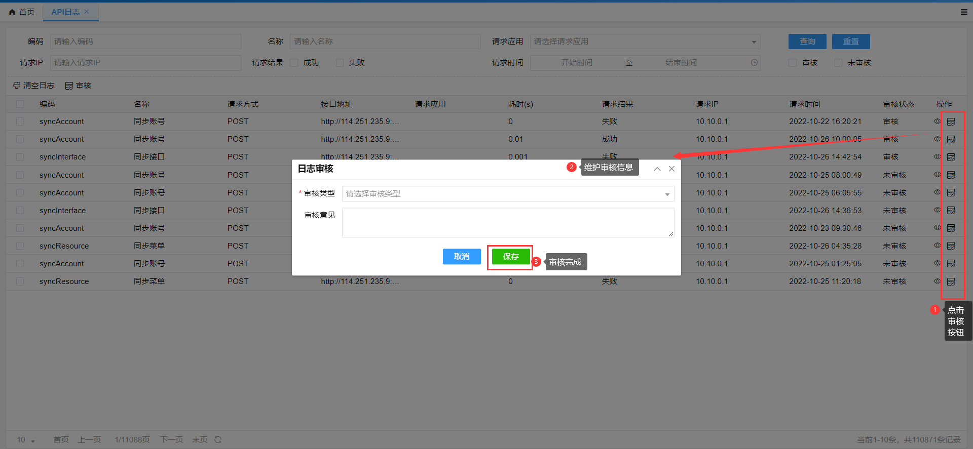Click the 清空日志 toolbar icon
Screen dimensions: 973x449
[17, 86]
